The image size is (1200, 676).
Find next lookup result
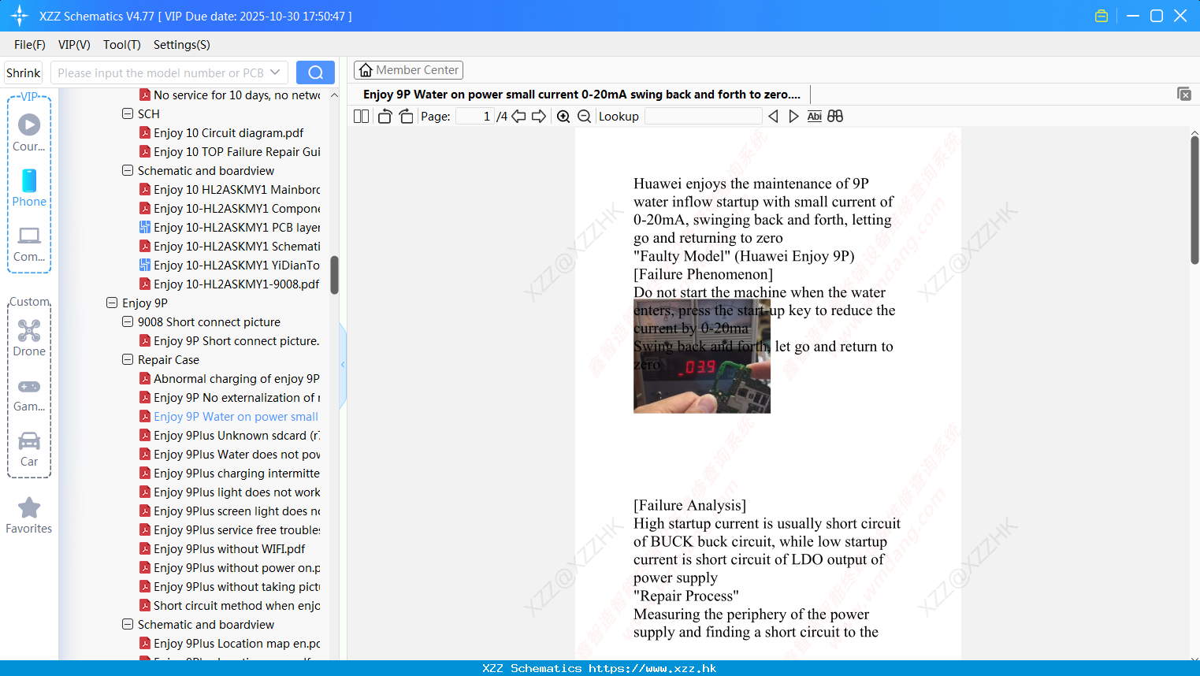(x=793, y=117)
